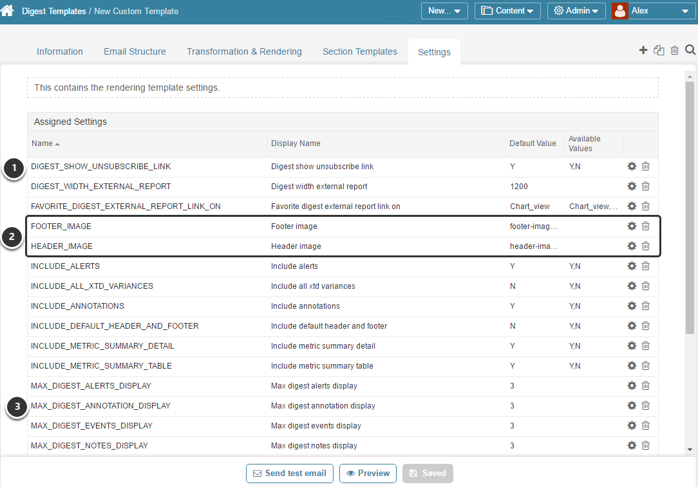Screen dimensions: 698x487
Task: Click gear icon for MAX_DIGEST_NOTES_DISPLAY
Action: point(632,446)
